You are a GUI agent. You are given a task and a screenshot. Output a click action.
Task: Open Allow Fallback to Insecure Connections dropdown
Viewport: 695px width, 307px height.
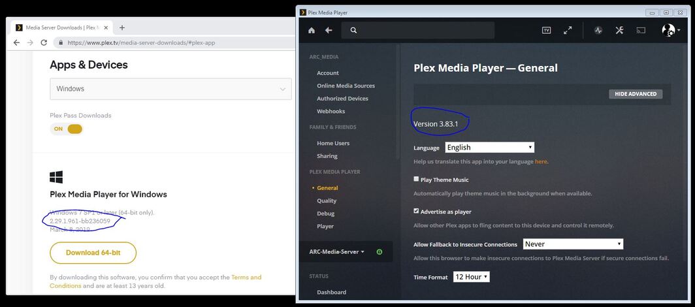pyautogui.click(x=573, y=244)
